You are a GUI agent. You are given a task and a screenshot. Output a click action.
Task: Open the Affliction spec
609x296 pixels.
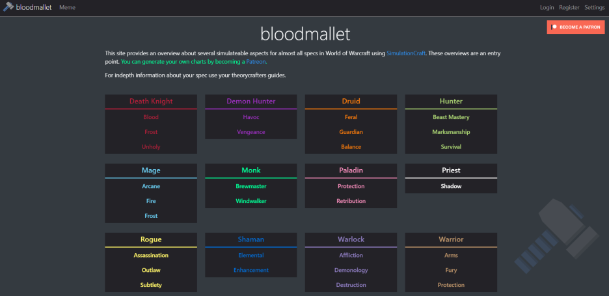(x=351, y=255)
